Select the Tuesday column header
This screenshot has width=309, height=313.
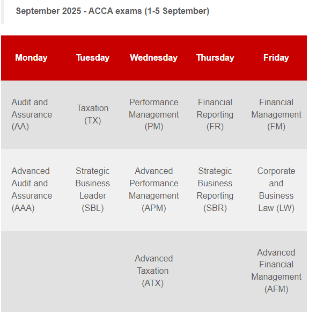[93, 57]
